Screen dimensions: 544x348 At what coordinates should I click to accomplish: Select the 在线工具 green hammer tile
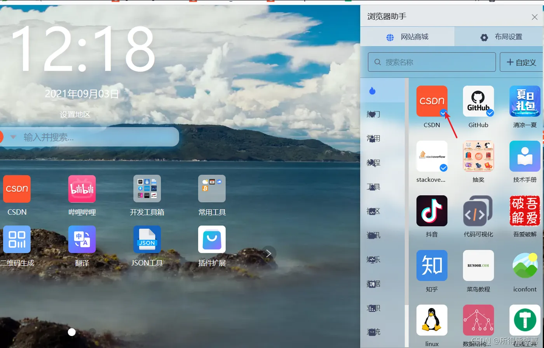pyautogui.click(x=525, y=320)
